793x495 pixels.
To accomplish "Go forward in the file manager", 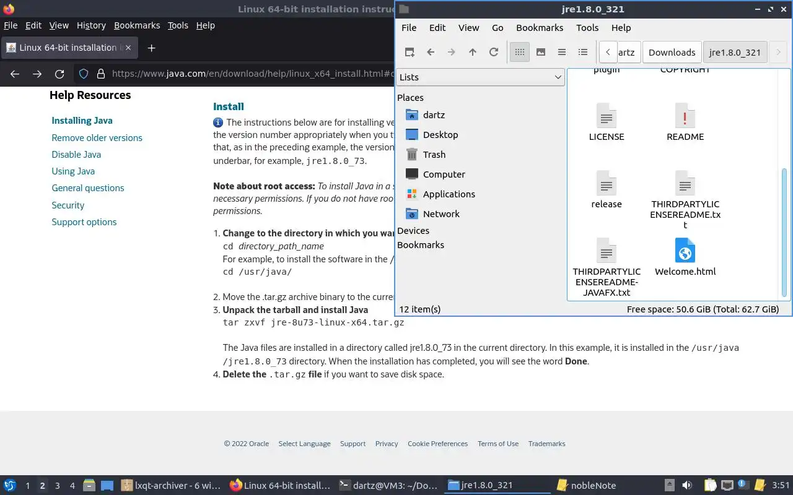I will click(x=452, y=53).
